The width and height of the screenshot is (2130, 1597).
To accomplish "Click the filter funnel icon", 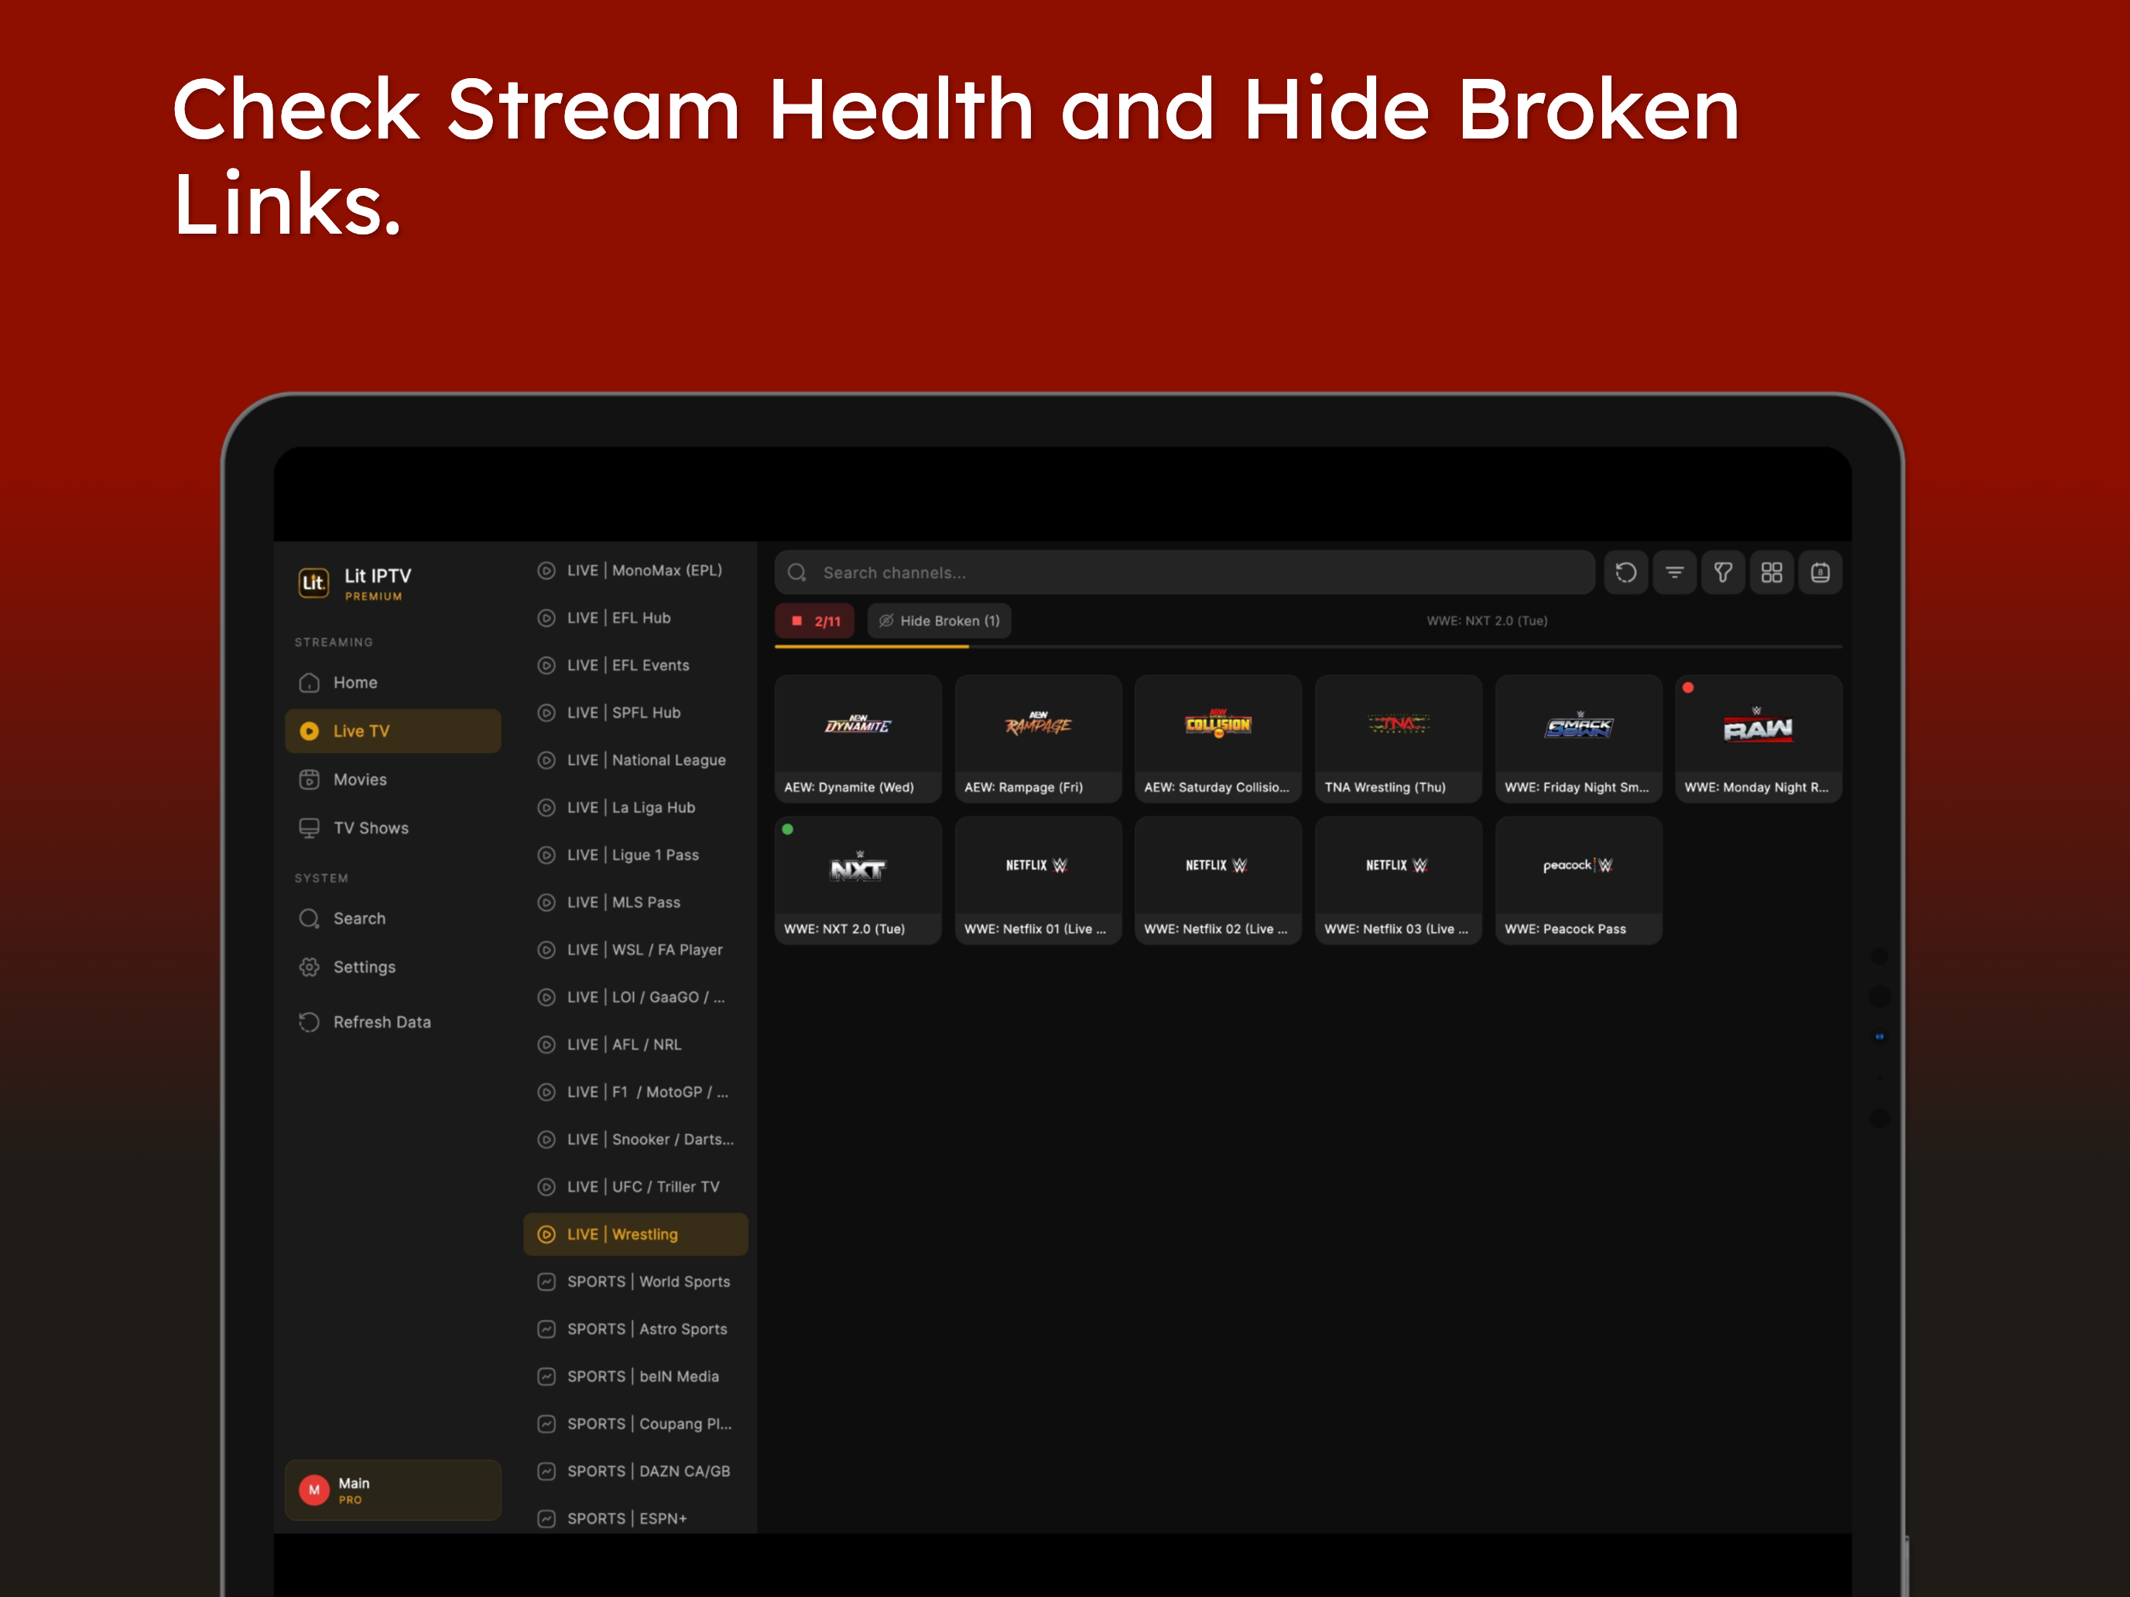I will 1723,573.
